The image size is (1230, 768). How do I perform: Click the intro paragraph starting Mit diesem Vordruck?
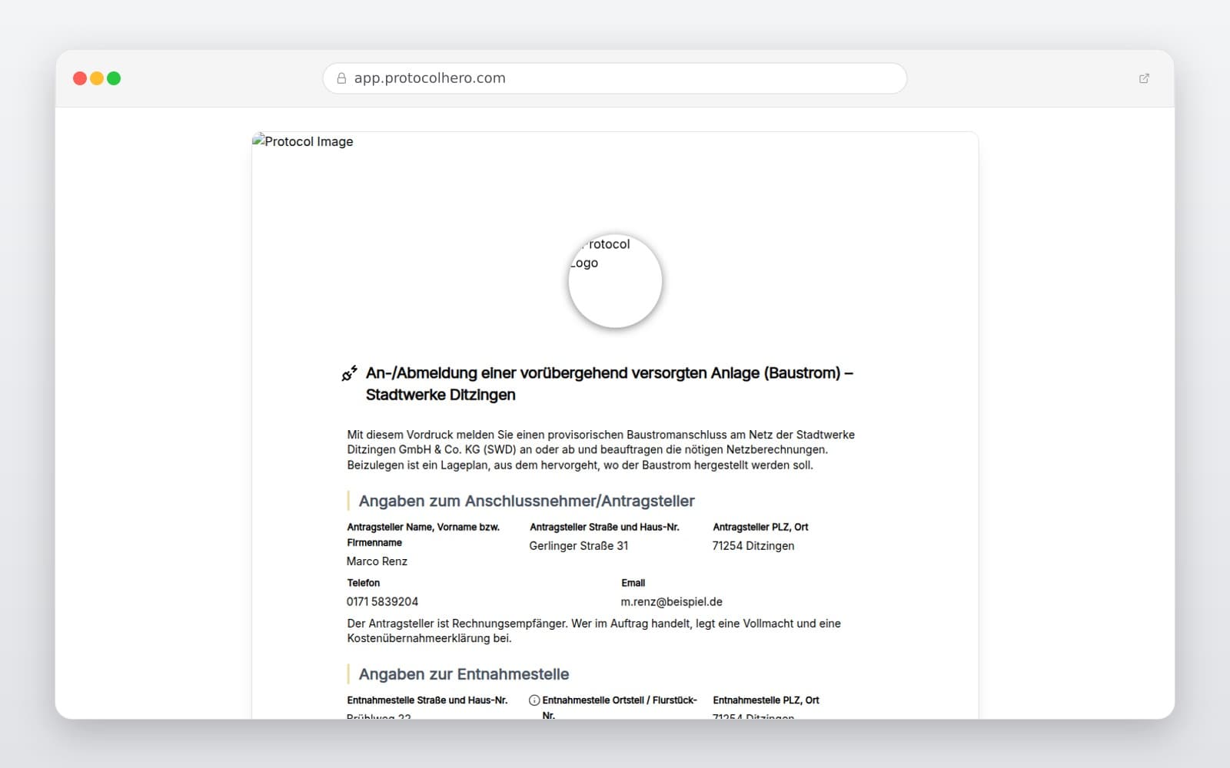(x=601, y=450)
